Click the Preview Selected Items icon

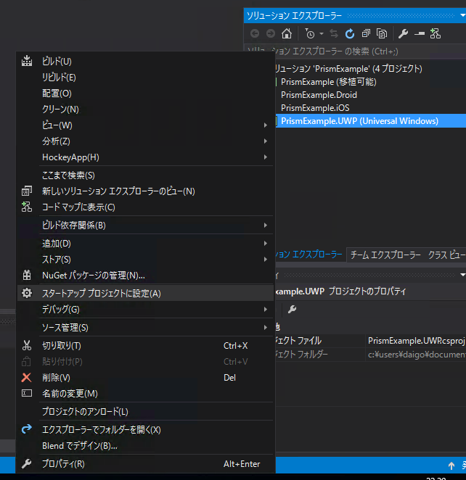coord(420,33)
